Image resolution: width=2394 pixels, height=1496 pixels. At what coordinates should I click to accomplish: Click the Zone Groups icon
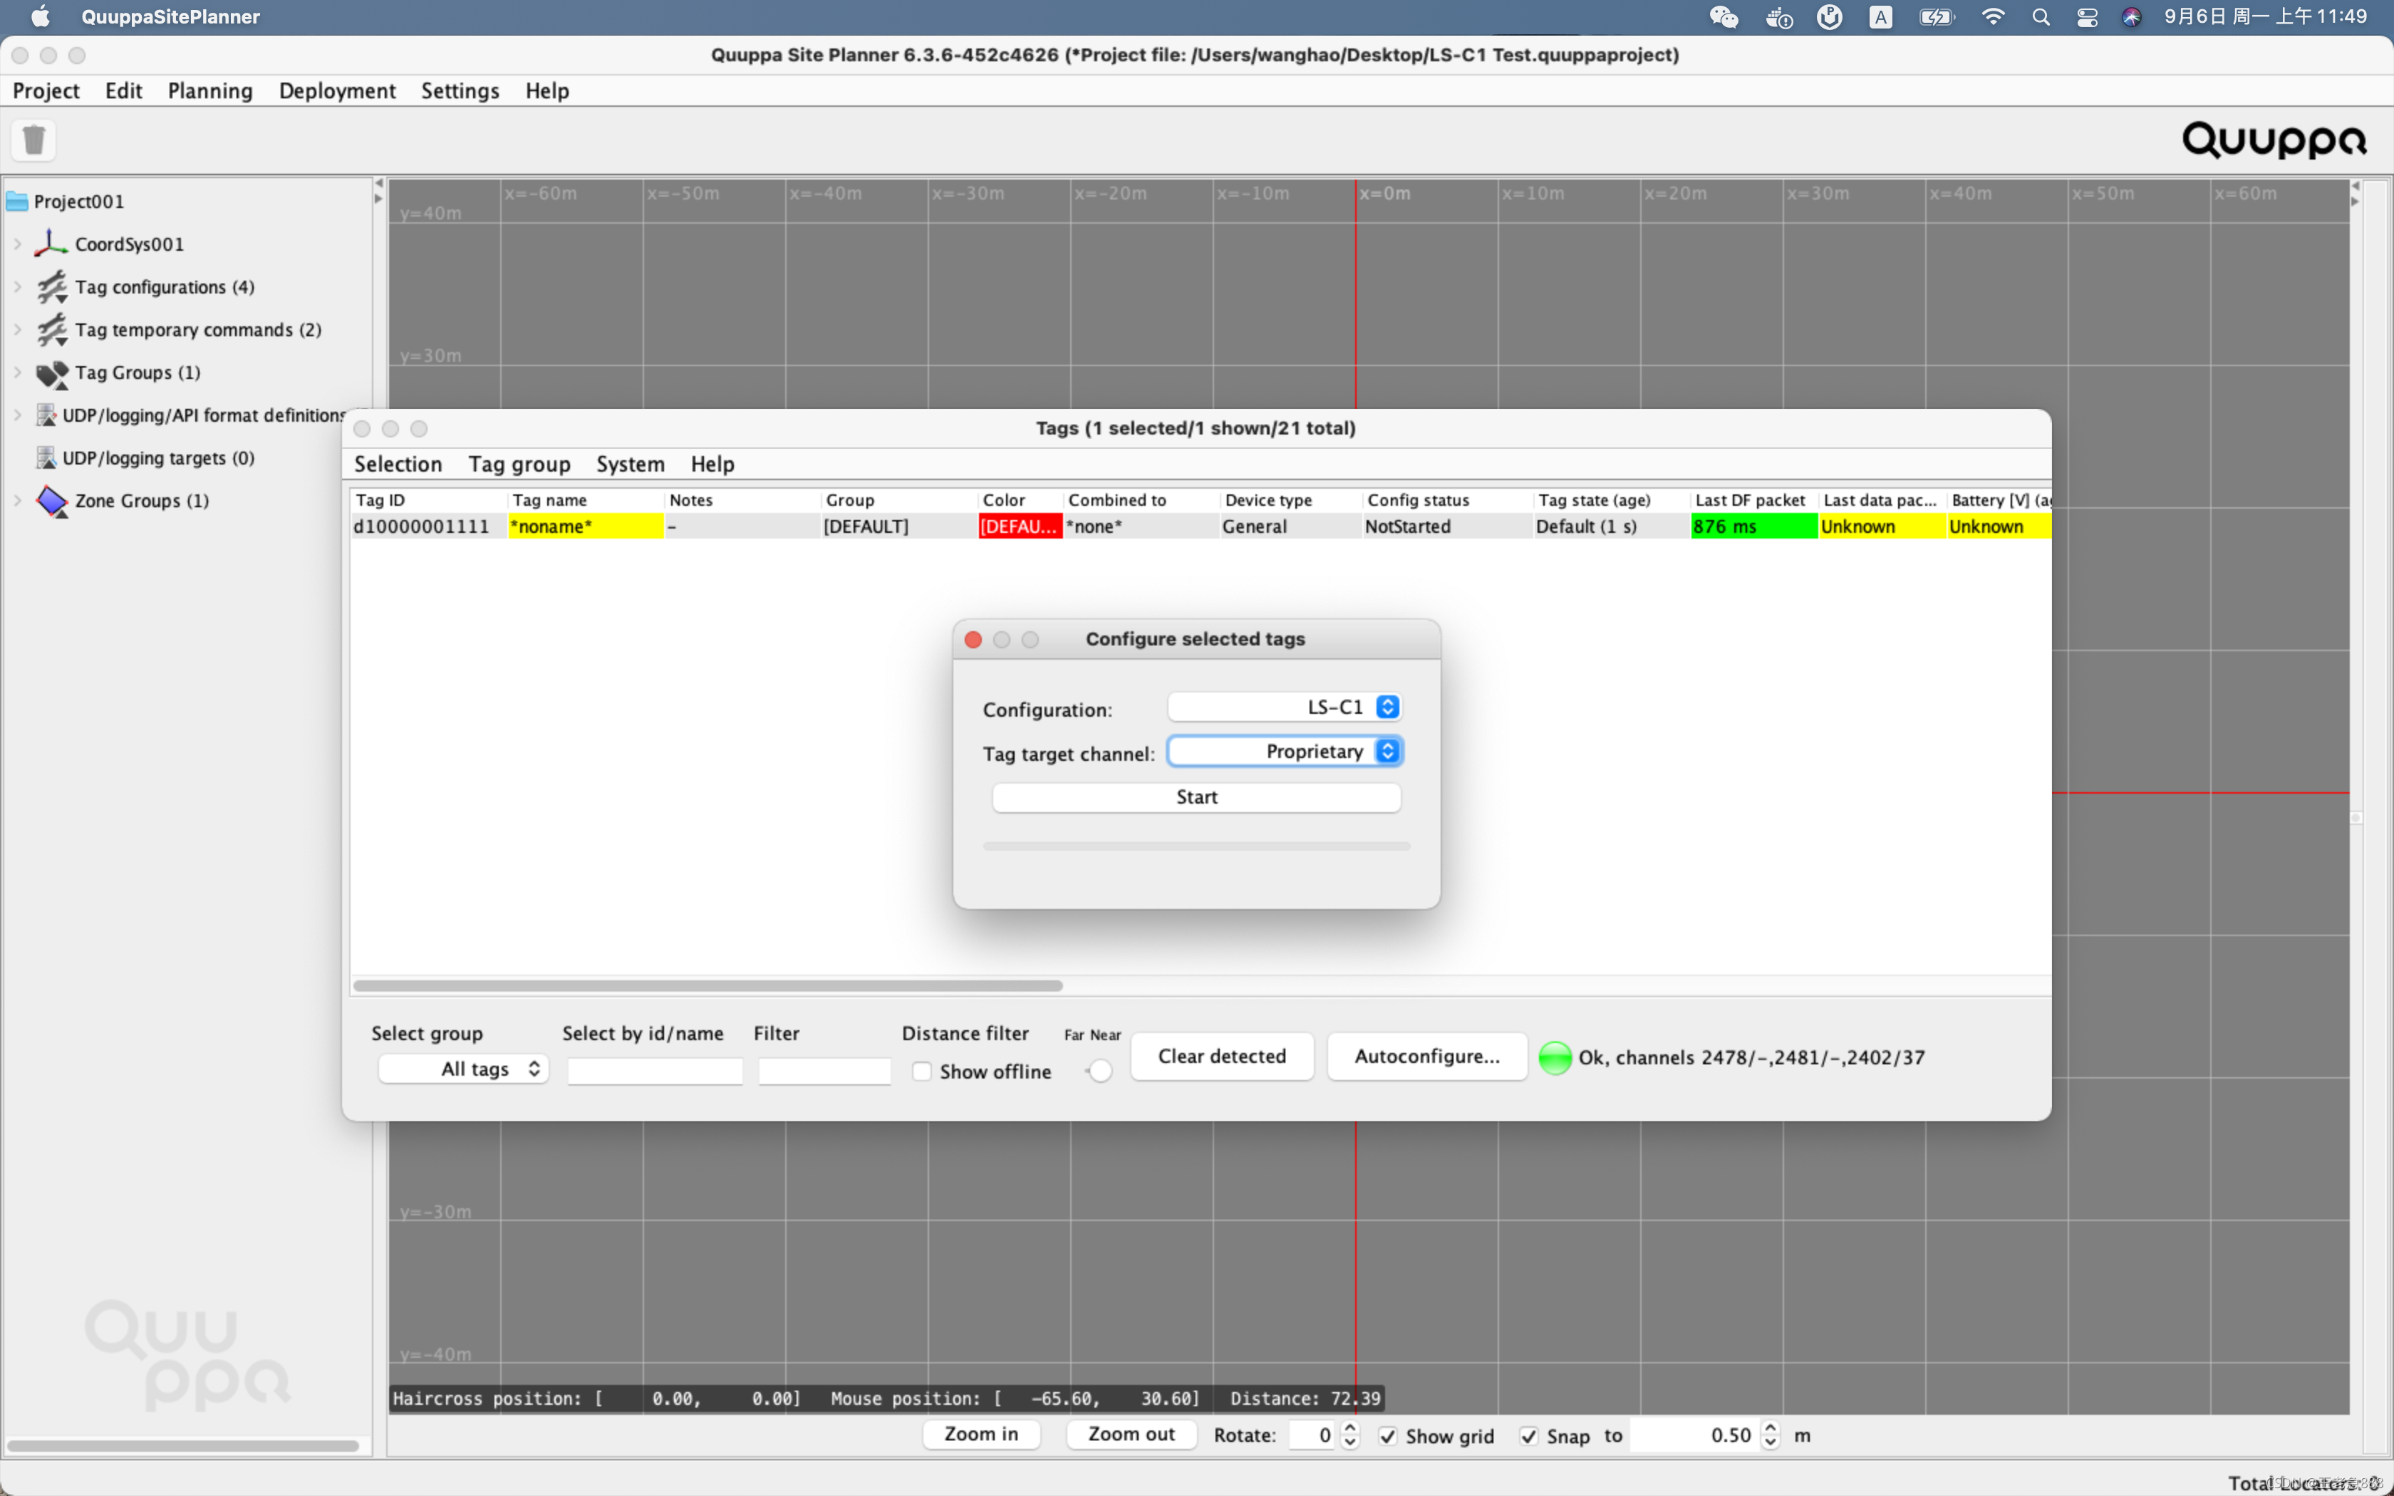tap(51, 501)
